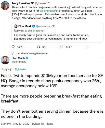Follow the @elonmusk mention link in tweet
The image size is (105, 128).
coord(47,11)
